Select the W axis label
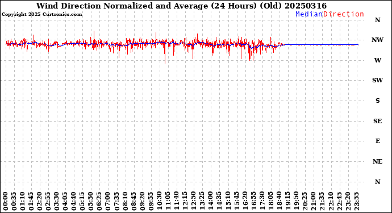392x213 pixels. point(377,60)
